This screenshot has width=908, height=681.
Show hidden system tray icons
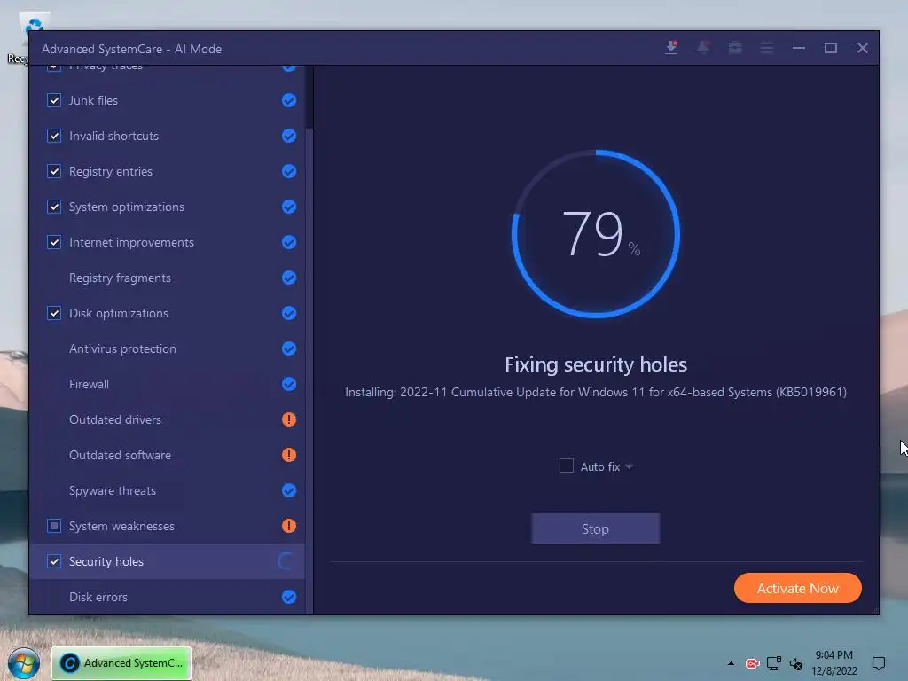coord(731,663)
